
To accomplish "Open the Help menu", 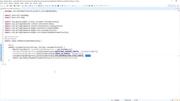I will (40, 3).
